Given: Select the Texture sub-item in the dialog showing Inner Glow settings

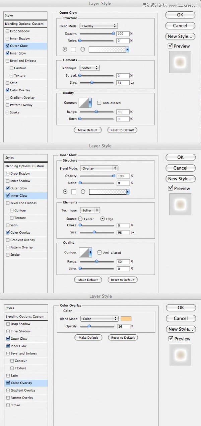Looking at the screenshot, I should tap(20, 218).
